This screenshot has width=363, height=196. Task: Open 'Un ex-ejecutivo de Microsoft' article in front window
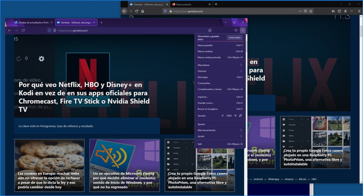pos(124,165)
